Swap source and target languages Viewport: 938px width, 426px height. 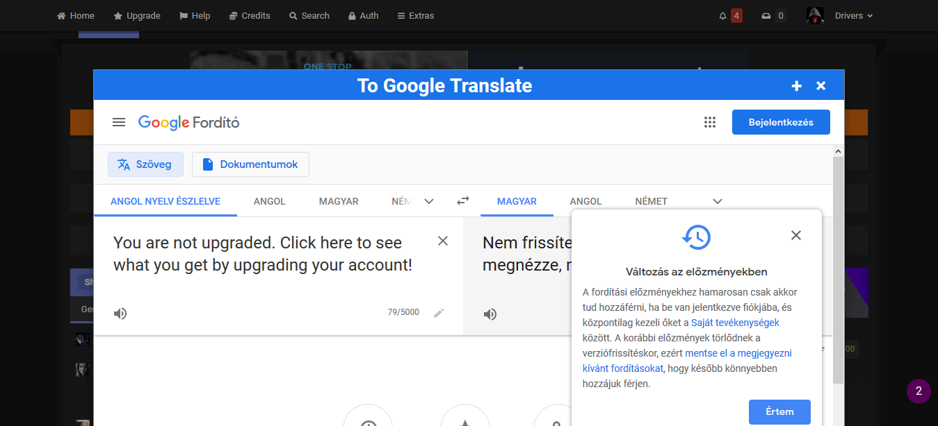tap(463, 201)
